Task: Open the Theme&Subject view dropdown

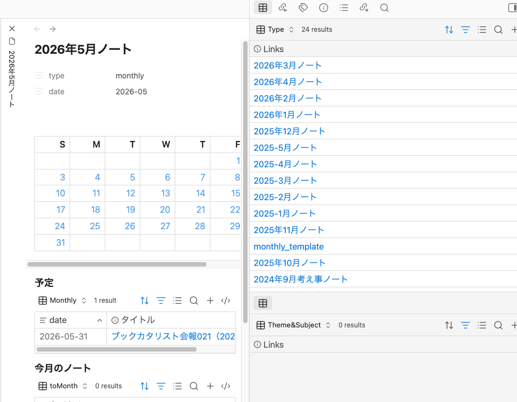Action: pyautogui.click(x=294, y=325)
